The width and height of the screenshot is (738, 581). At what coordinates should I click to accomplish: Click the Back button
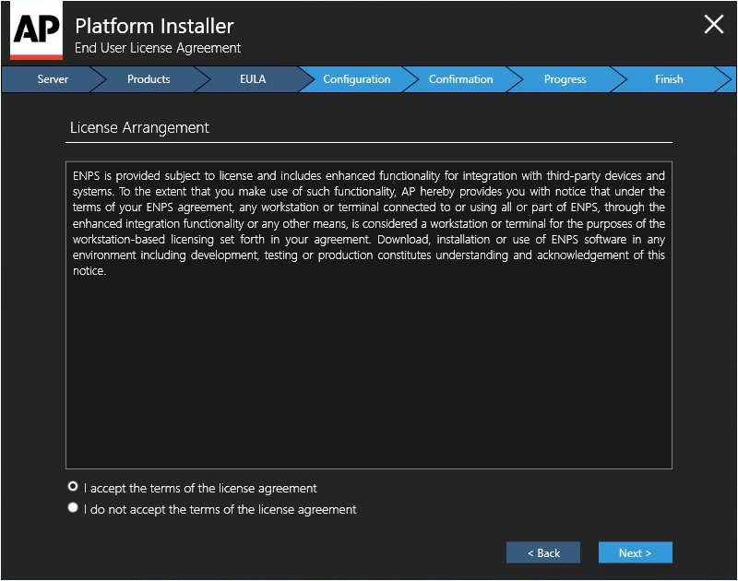543,552
